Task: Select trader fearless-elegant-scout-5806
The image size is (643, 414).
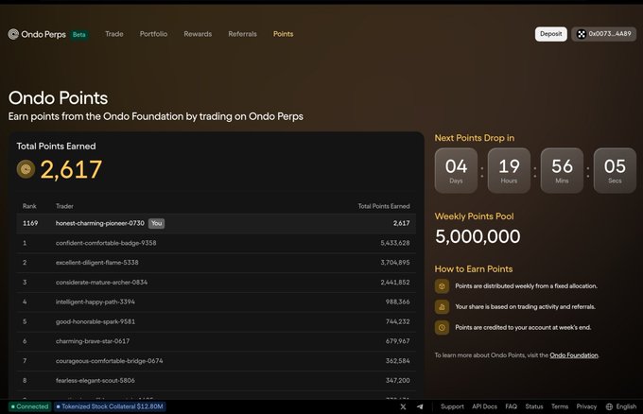Action: tap(96, 380)
